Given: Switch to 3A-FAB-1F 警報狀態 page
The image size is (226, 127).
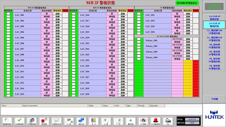Looking at the screenshot, I should point(215,18).
